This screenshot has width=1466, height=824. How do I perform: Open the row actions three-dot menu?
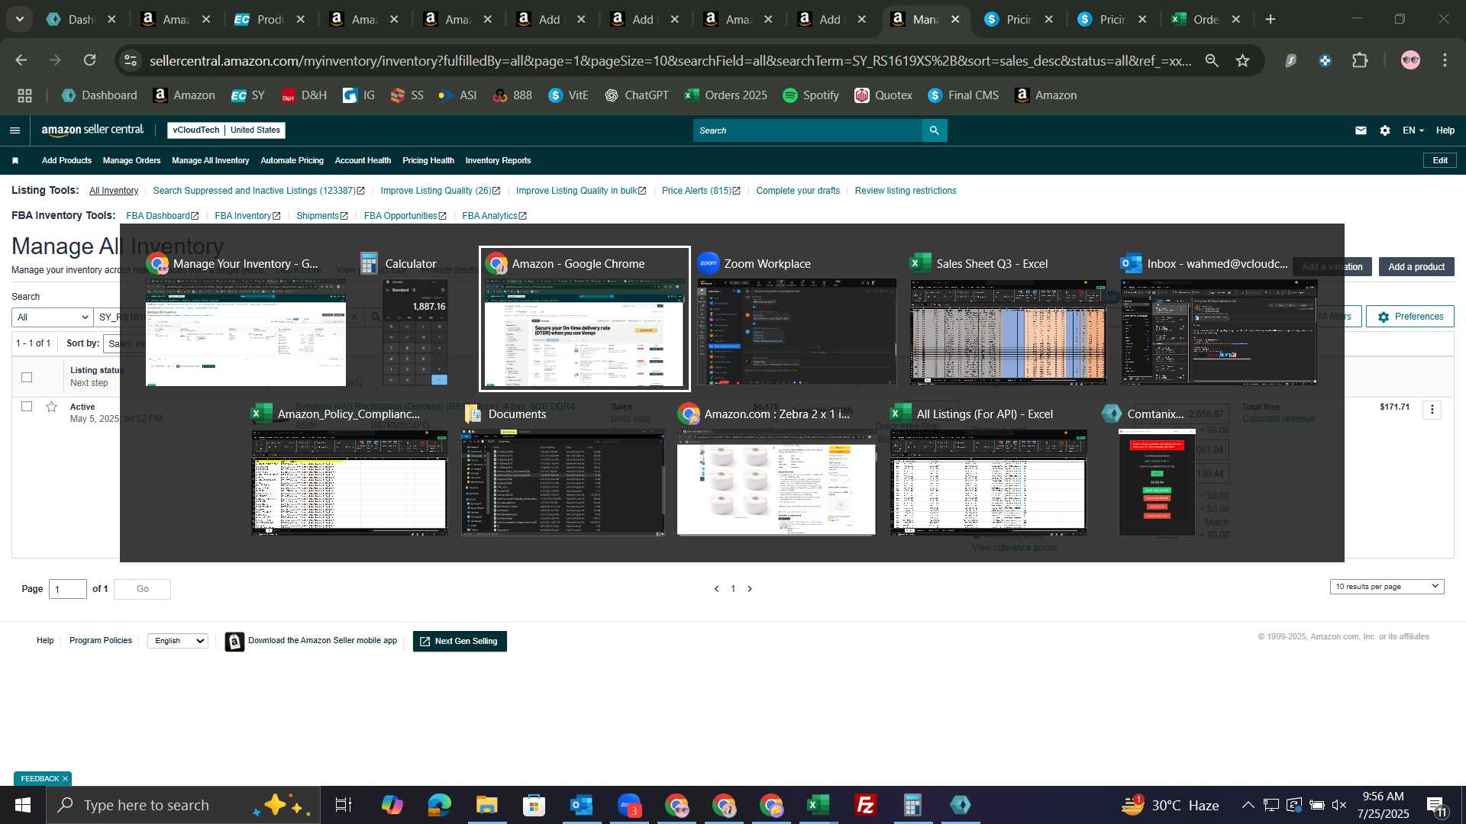click(1432, 410)
